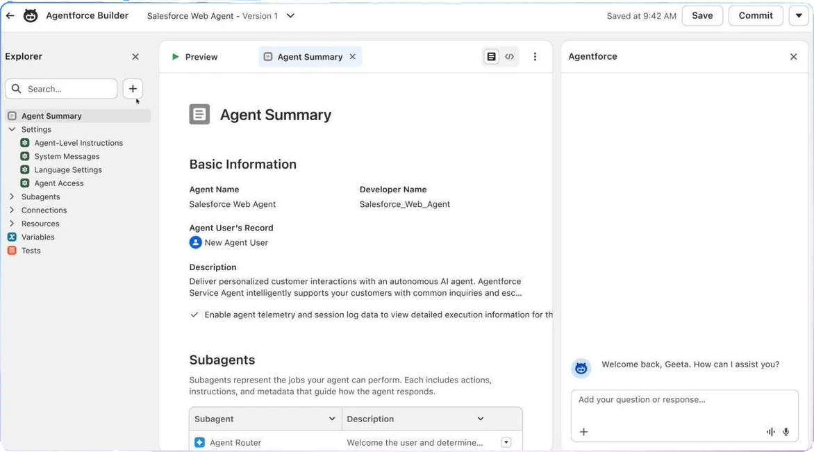Open the three-dot more options menu

click(535, 56)
